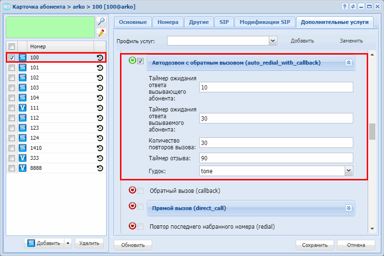384x256 pixels.
Task: Click the Отмена button
Action: tap(356, 245)
